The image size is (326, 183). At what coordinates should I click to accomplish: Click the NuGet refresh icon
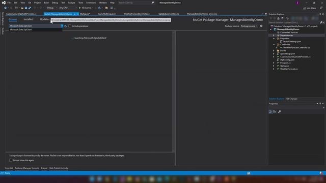click(x=66, y=26)
